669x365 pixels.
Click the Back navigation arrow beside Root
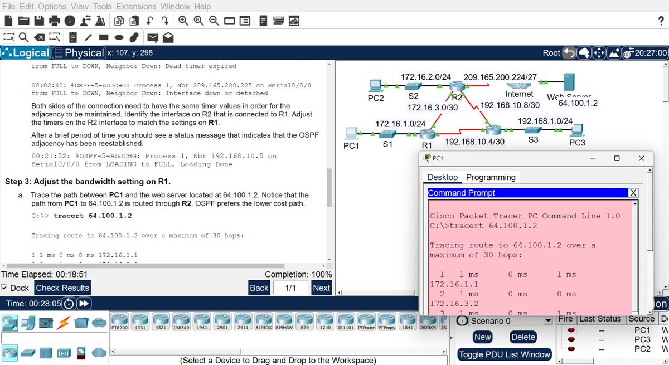(569, 52)
